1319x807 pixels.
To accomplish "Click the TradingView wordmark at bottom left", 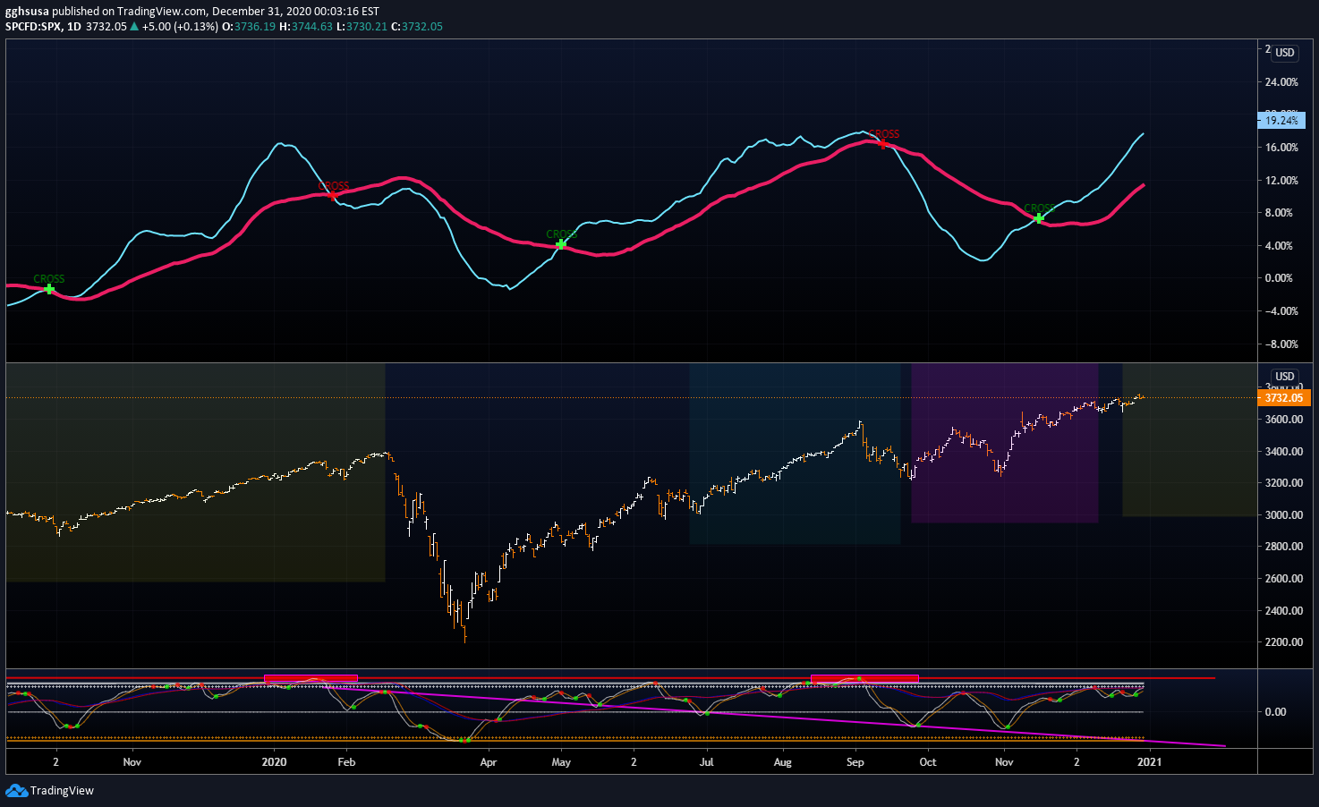I will [62, 790].
